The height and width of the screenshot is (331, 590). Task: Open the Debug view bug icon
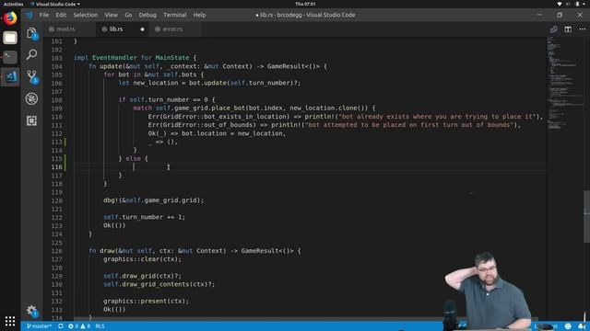click(31, 98)
